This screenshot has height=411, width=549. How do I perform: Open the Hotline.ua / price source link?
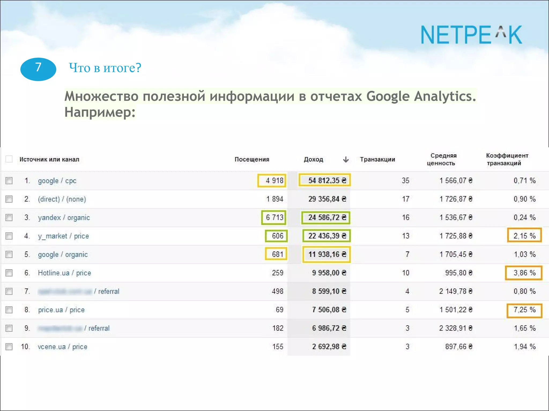click(64, 273)
